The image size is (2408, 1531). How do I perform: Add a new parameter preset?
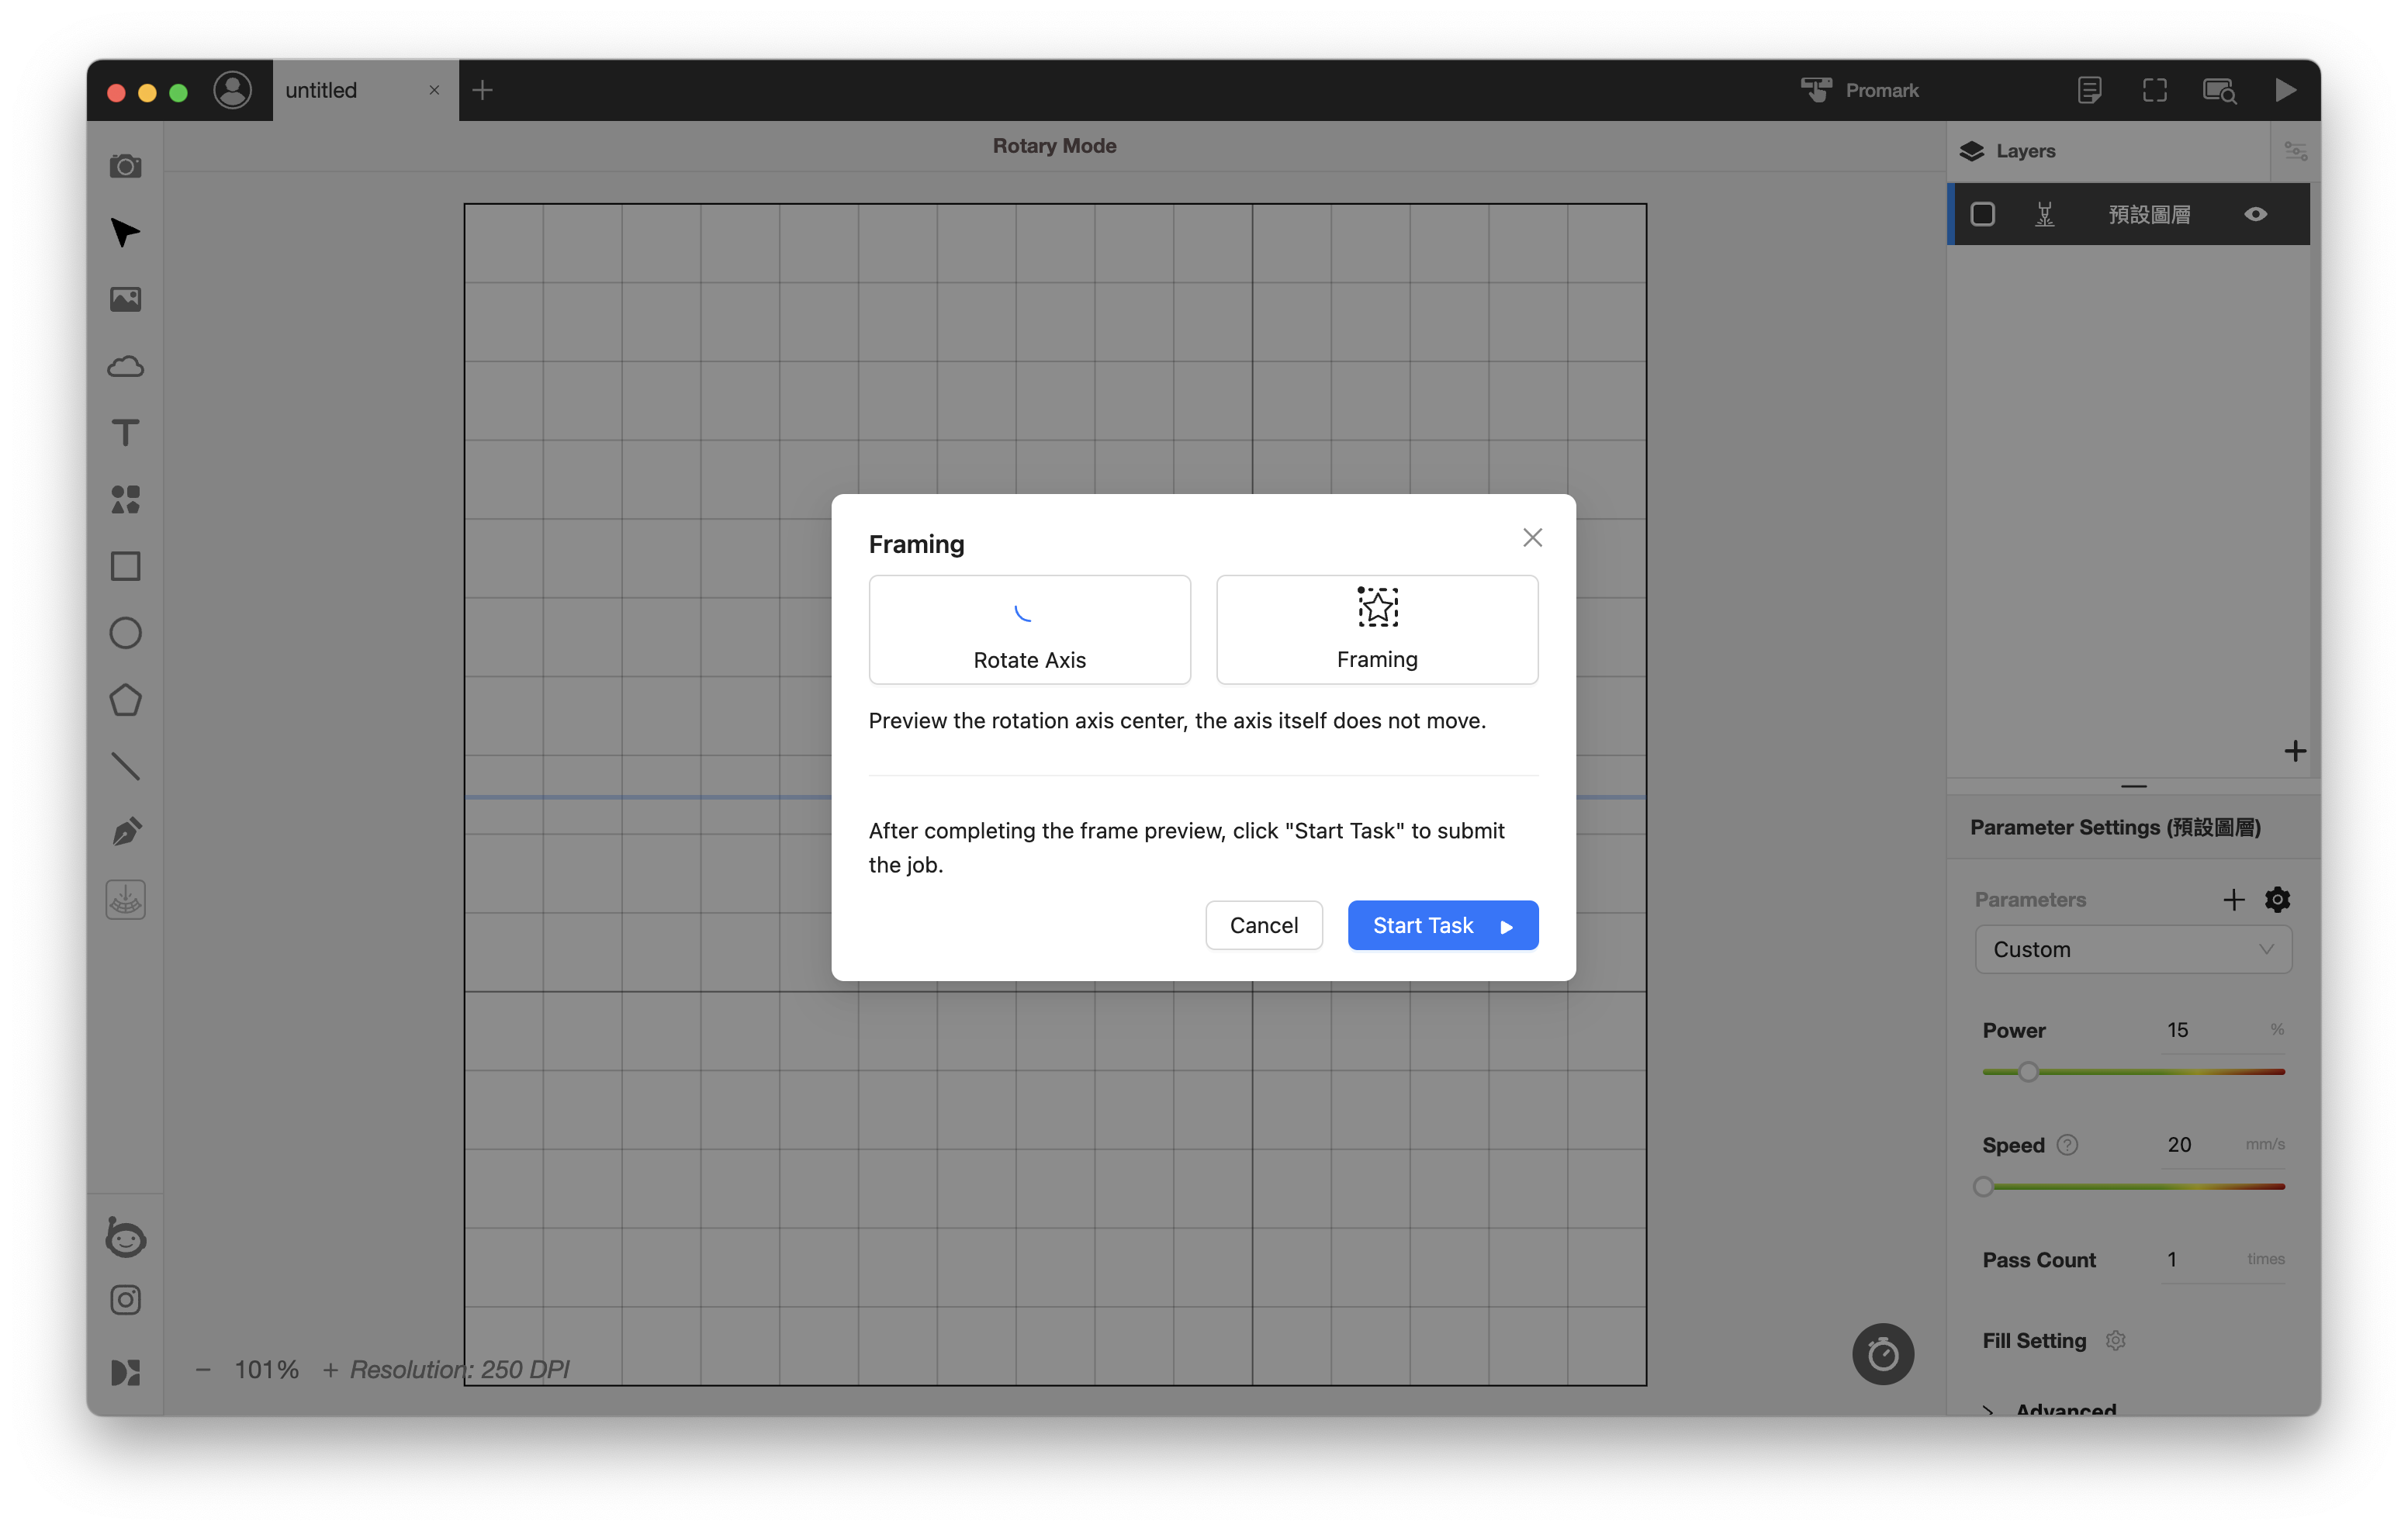pos(2233,899)
